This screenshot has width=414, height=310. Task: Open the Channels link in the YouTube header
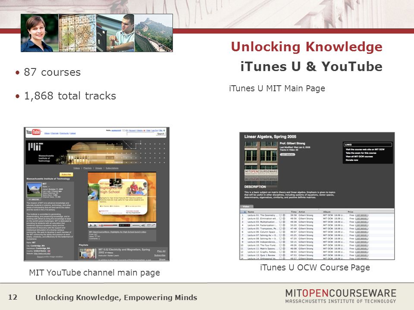[x=55, y=133]
